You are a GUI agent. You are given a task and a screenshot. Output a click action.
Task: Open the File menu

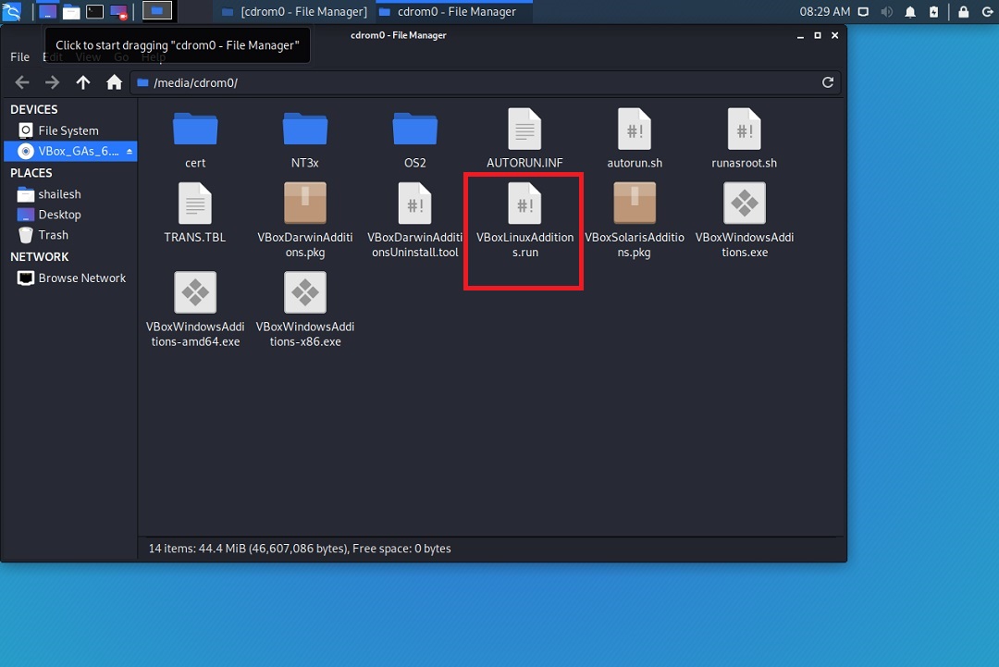[x=19, y=56]
